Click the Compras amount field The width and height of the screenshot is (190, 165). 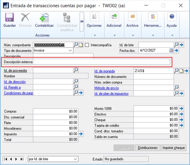[56, 111]
